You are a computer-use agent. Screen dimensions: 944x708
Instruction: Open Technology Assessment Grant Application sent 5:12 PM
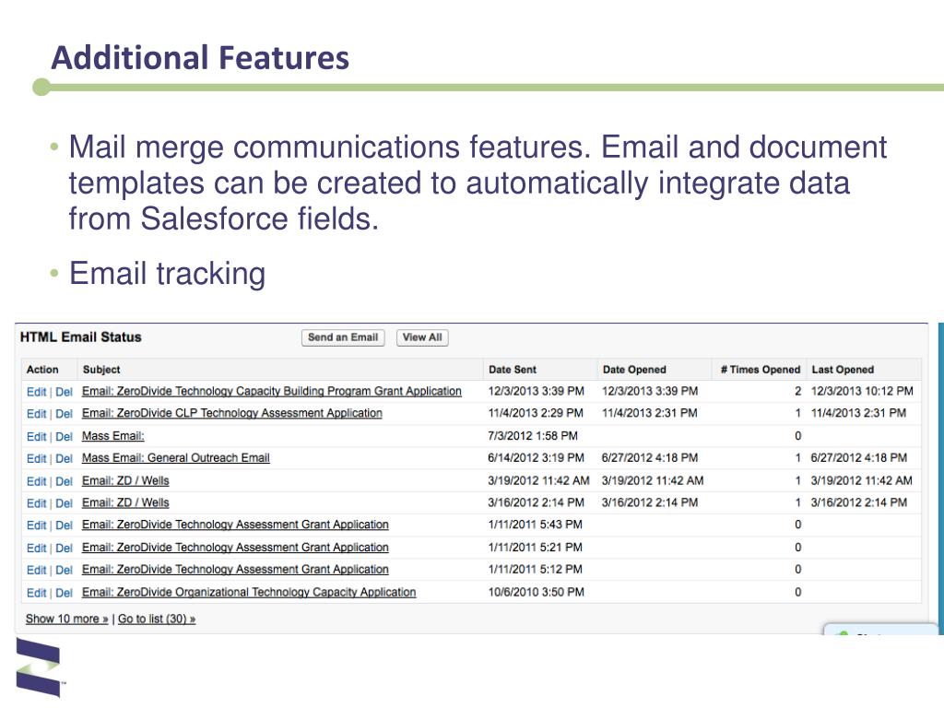[235, 570]
